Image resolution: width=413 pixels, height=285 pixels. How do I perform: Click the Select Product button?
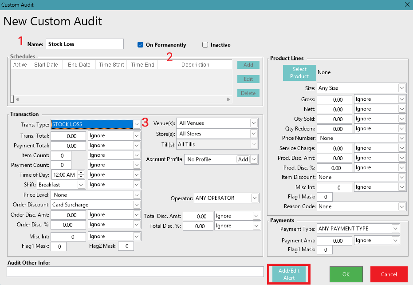(299, 73)
